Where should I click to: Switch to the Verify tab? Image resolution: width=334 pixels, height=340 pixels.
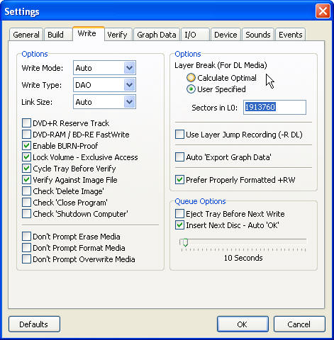click(x=118, y=35)
